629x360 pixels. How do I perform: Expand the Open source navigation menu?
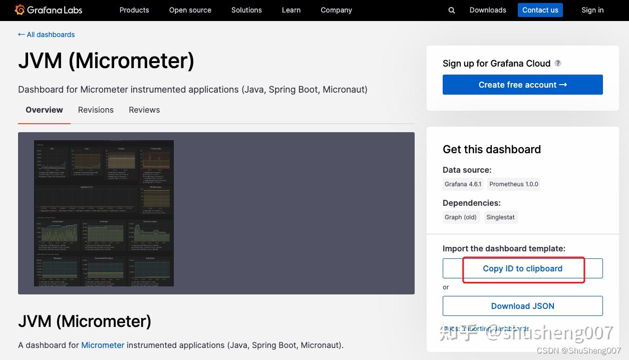pos(190,10)
